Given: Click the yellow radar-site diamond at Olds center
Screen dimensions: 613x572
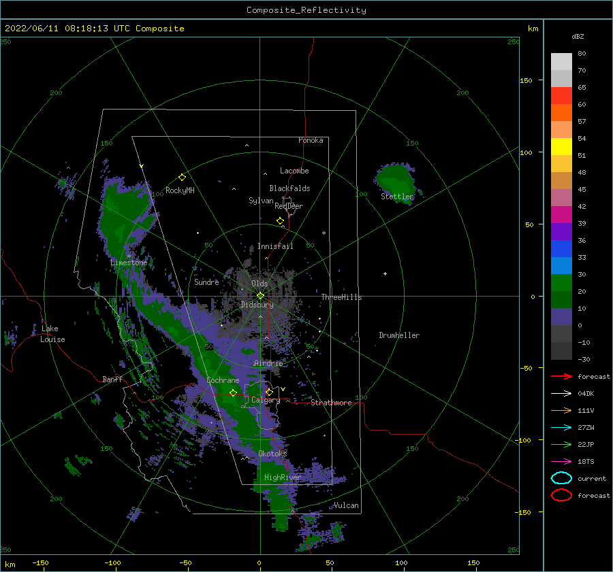Looking at the screenshot, I should [x=260, y=296].
